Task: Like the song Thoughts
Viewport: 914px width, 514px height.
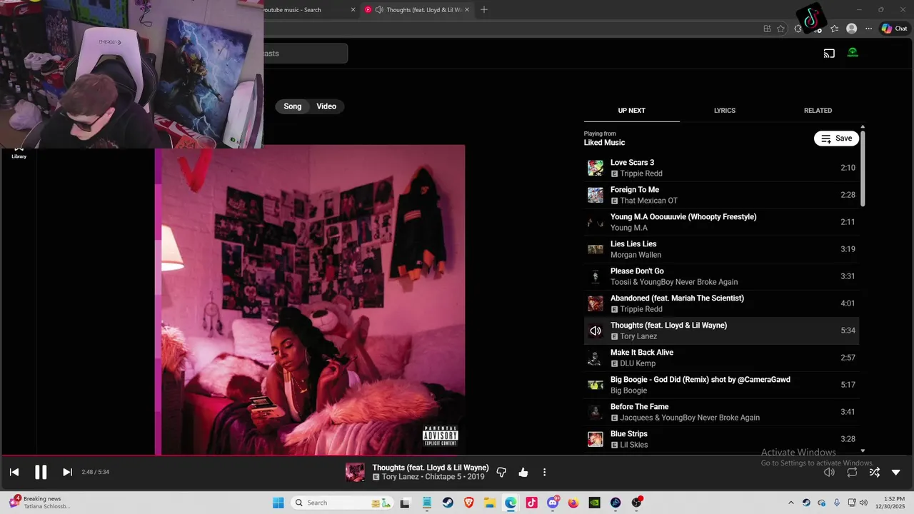Action: (523, 472)
